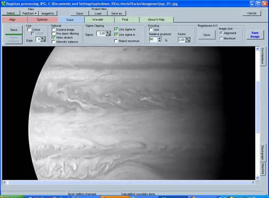Screen dimensions: 269x198
Task: Click the Stack button
Action: 14,30
